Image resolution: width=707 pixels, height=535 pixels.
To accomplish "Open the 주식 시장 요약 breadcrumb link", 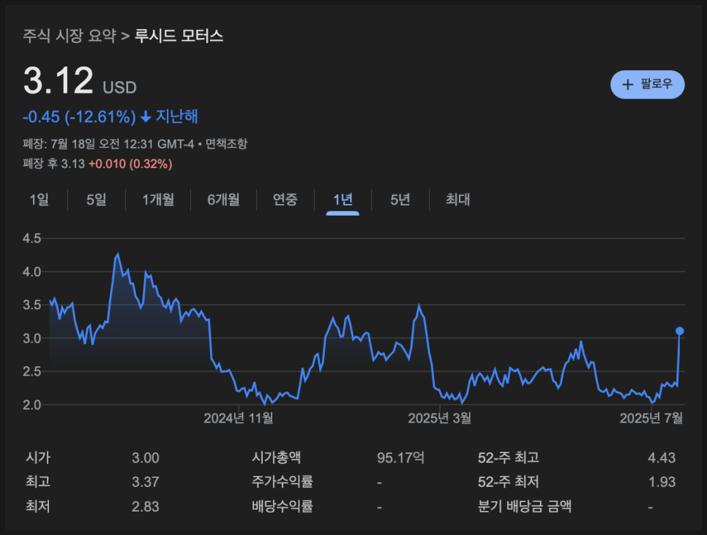I will point(70,36).
